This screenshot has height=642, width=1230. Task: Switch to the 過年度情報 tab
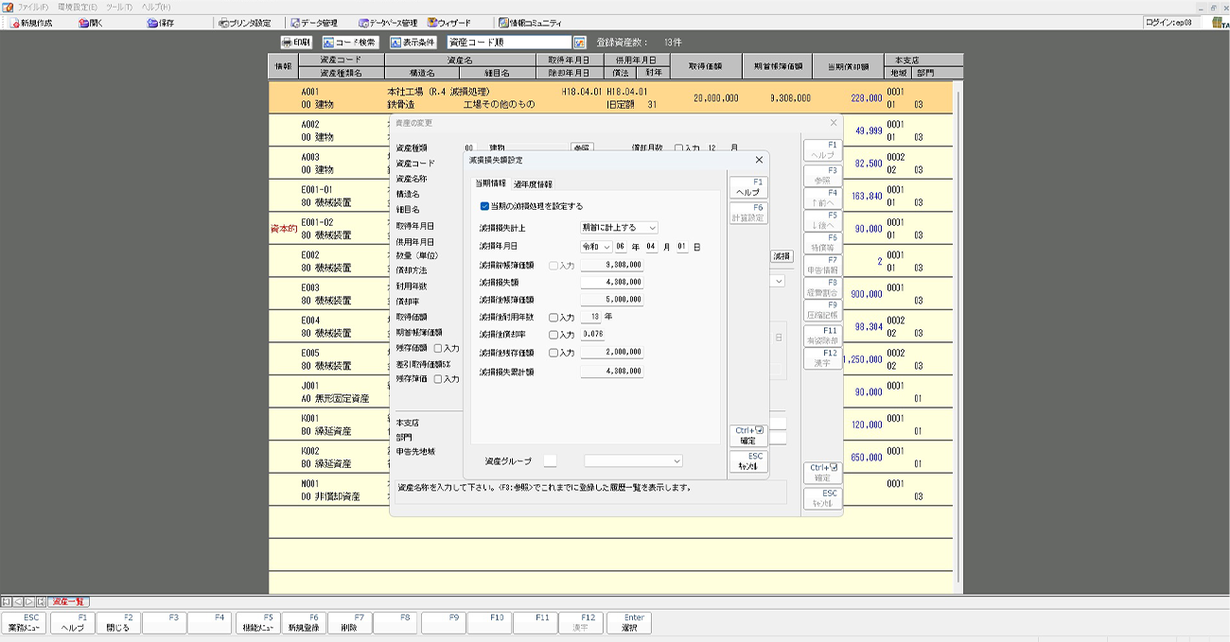coord(533,184)
